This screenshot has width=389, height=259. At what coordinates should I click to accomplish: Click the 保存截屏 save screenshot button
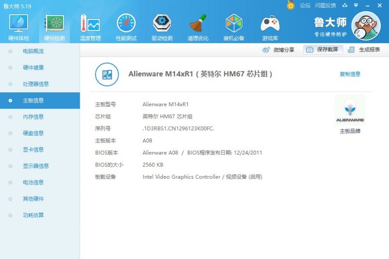coord(323,50)
